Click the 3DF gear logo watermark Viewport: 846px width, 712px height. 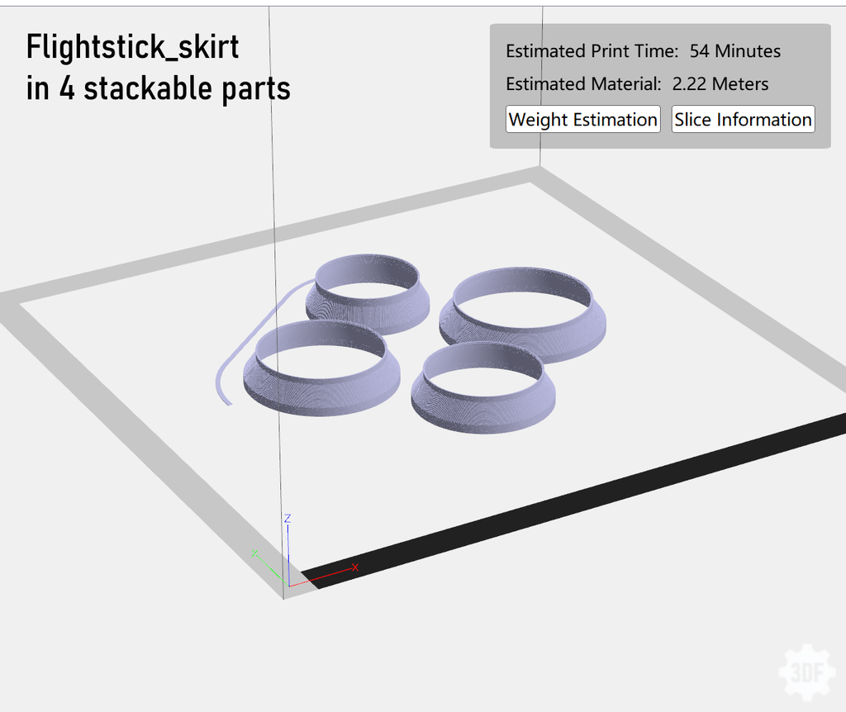pyautogui.click(x=806, y=672)
